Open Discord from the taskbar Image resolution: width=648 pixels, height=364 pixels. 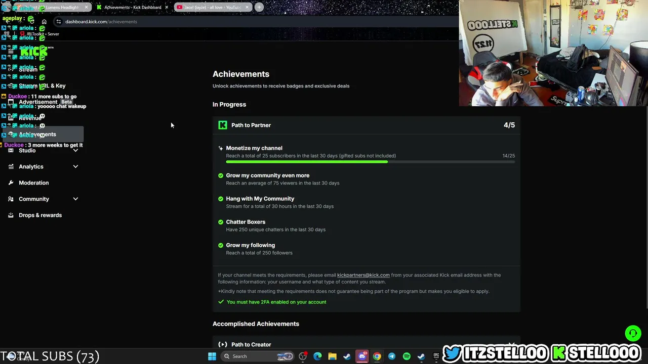(x=362, y=356)
